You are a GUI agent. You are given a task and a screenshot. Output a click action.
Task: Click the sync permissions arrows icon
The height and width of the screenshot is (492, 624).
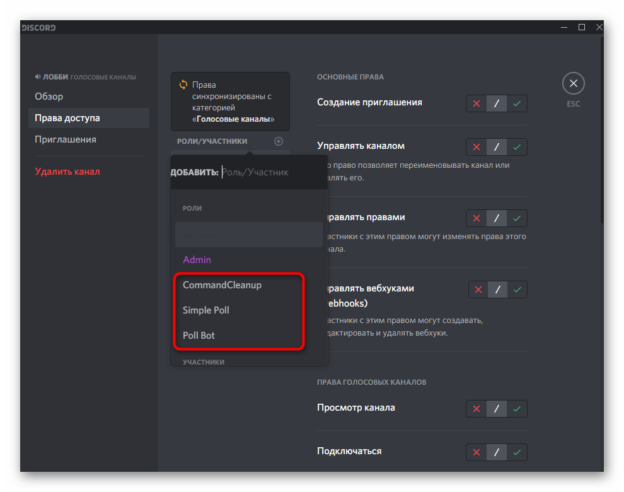tap(183, 85)
